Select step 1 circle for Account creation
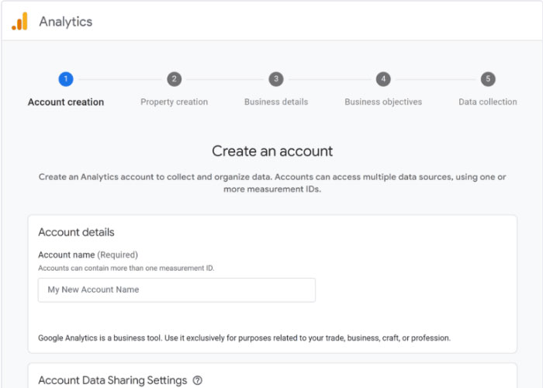 (x=66, y=79)
